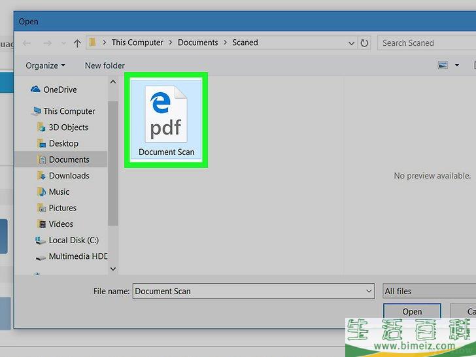This screenshot has width=476, height=357.
Task: Select Local Disk (C:) drive
Action: pyautogui.click(x=74, y=240)
